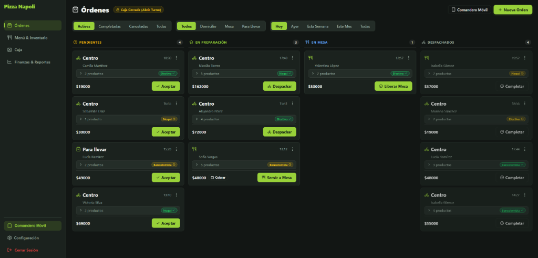Select the Activas status filter
This screenshot has width=538, height=258.
point(84,26)
